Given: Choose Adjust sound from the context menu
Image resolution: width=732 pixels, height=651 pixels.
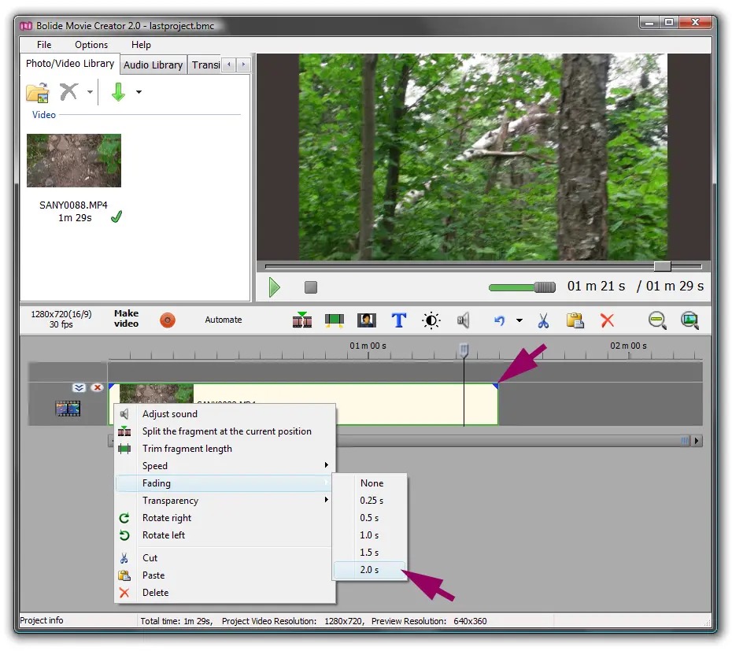Looking at the screenshot, I should point(225,414).
